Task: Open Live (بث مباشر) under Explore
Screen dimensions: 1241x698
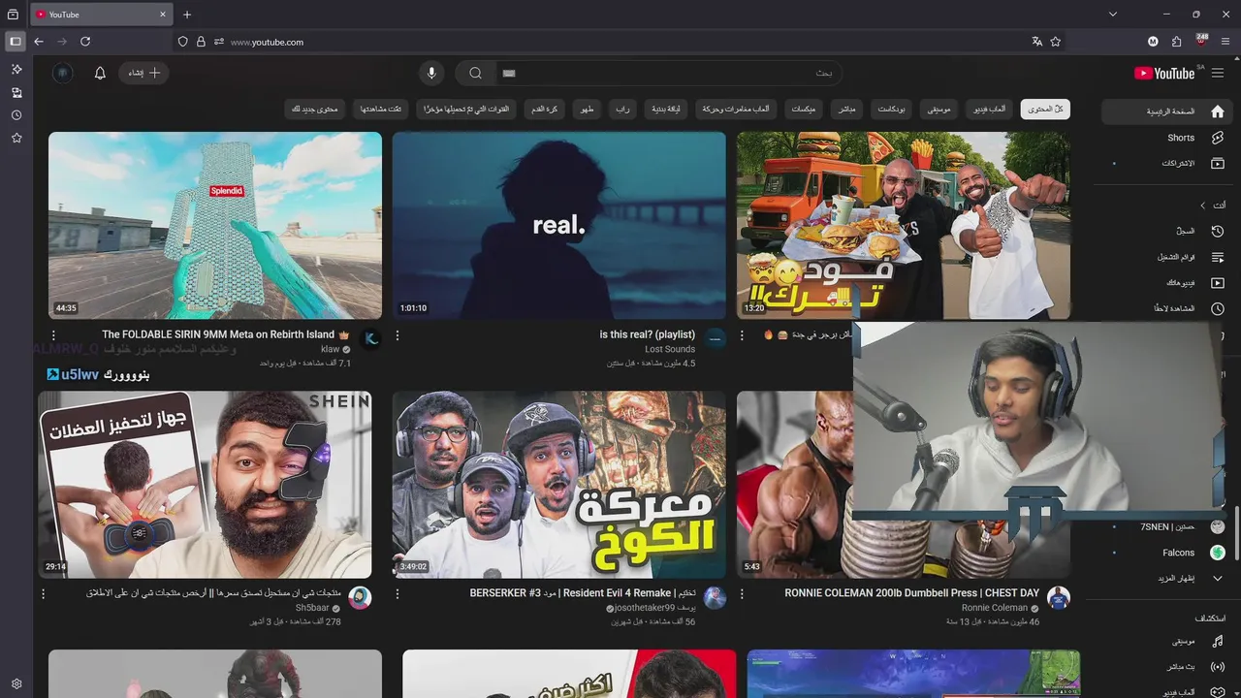Action: 1167,667
